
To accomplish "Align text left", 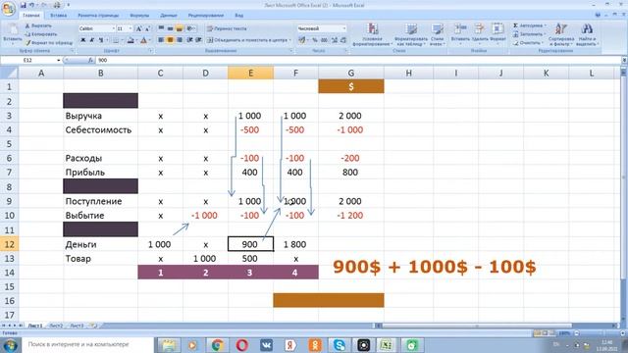I will (161, 40).
